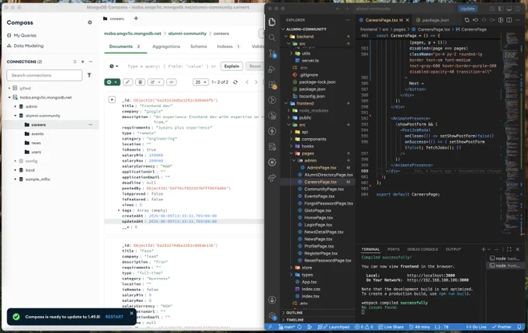Open Manage gear in VS Code activity bar
Screen dimensions: 528x333
point(272,316)
